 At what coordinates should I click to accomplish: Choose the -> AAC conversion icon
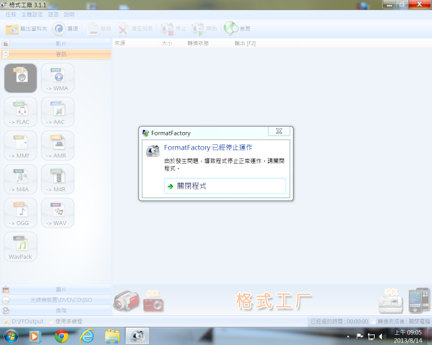[57, 112]
